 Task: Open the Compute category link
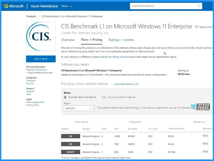coord(30,80)
